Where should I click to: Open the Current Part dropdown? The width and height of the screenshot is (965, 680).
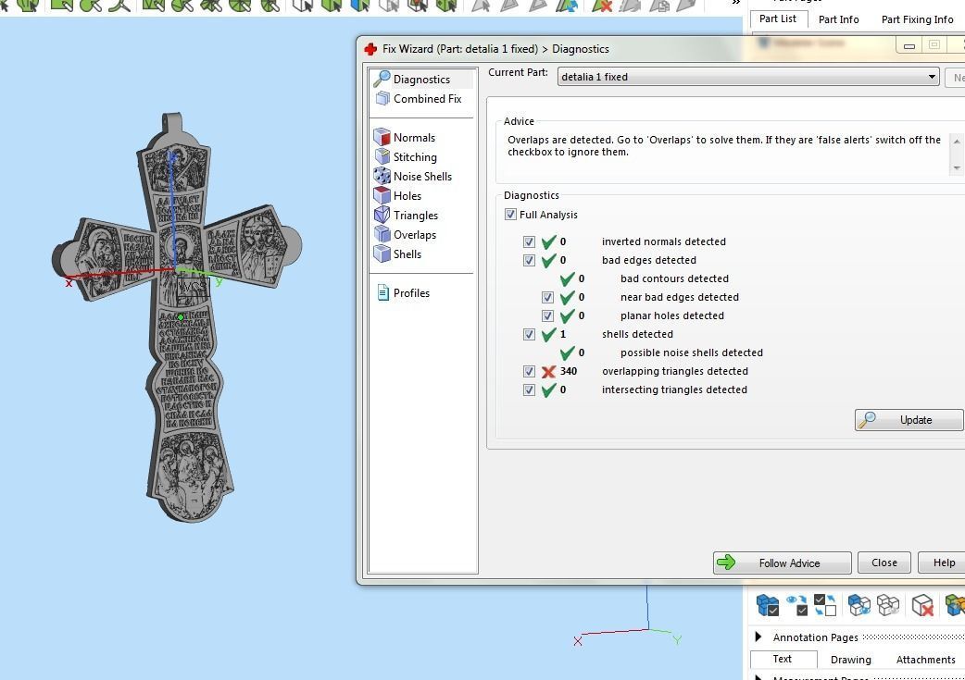tap(747, 77)
